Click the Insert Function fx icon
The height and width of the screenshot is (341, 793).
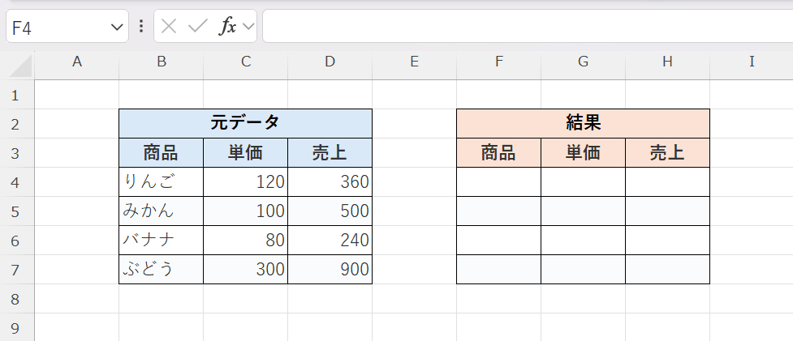227,27
